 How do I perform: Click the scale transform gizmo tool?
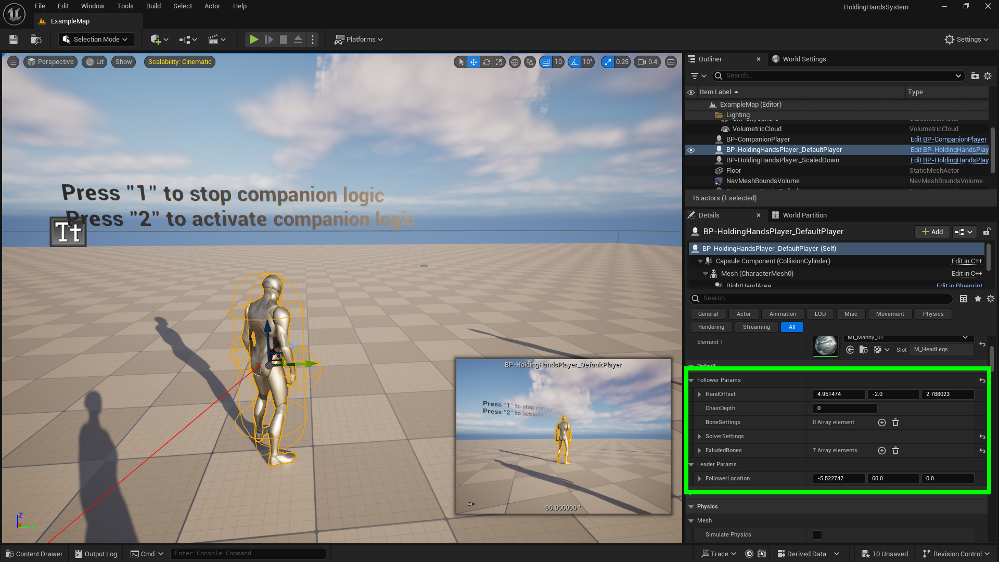[499, 62]
